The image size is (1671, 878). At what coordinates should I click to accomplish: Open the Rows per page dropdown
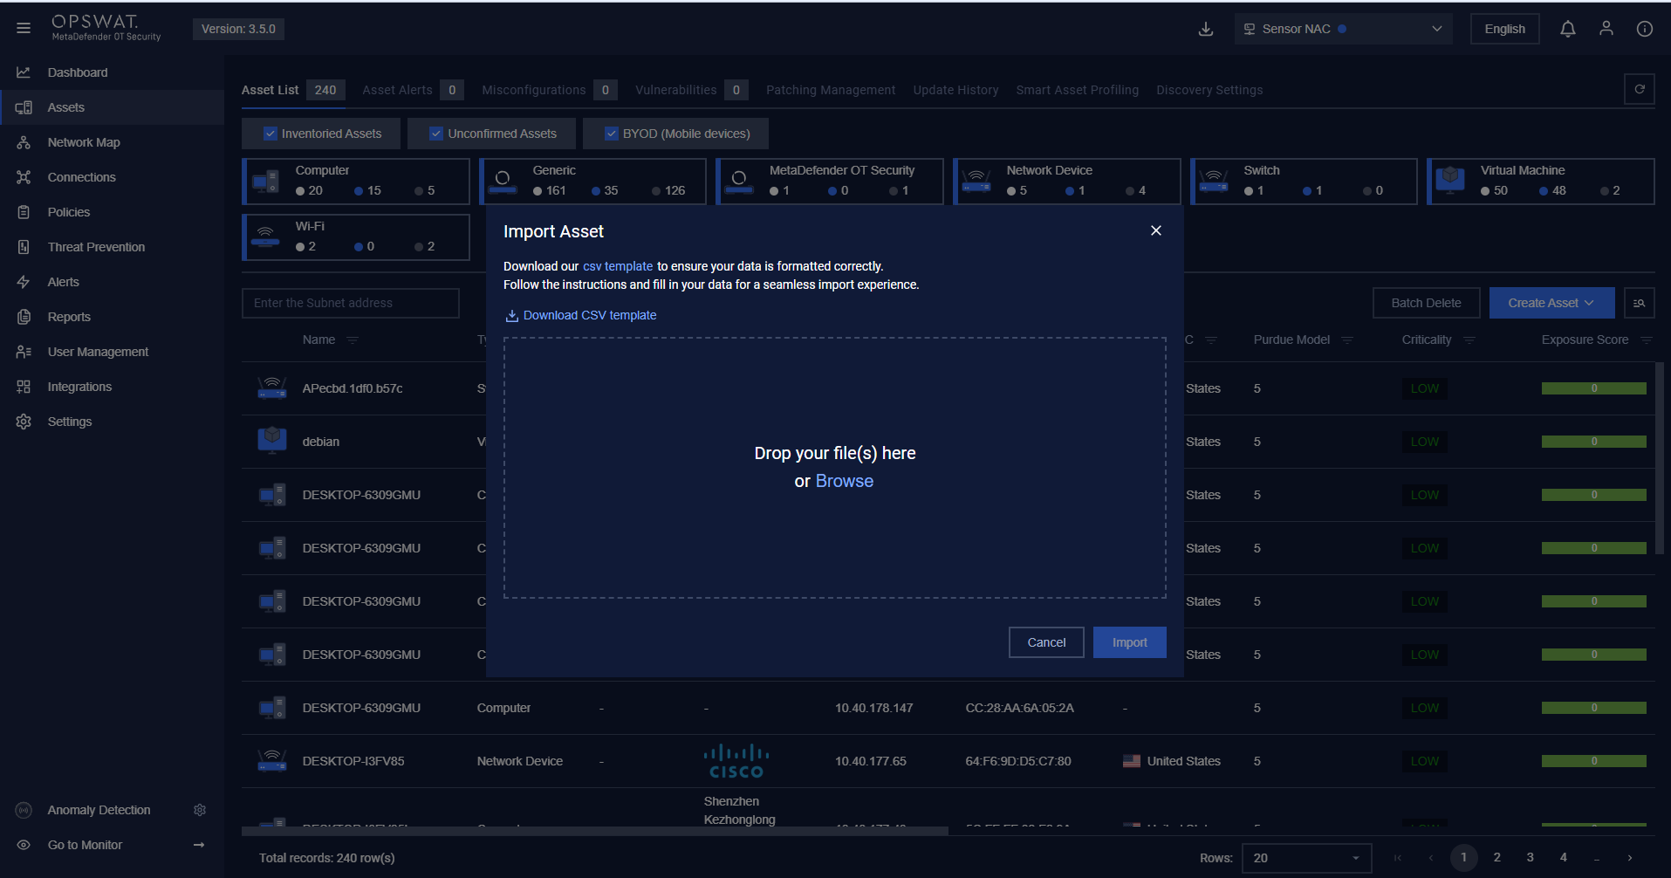coord(1305,858)
